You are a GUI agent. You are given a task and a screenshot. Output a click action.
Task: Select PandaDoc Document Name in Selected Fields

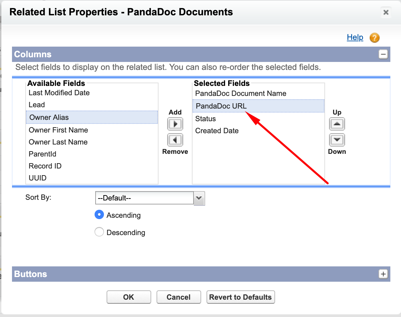[258, 94]
